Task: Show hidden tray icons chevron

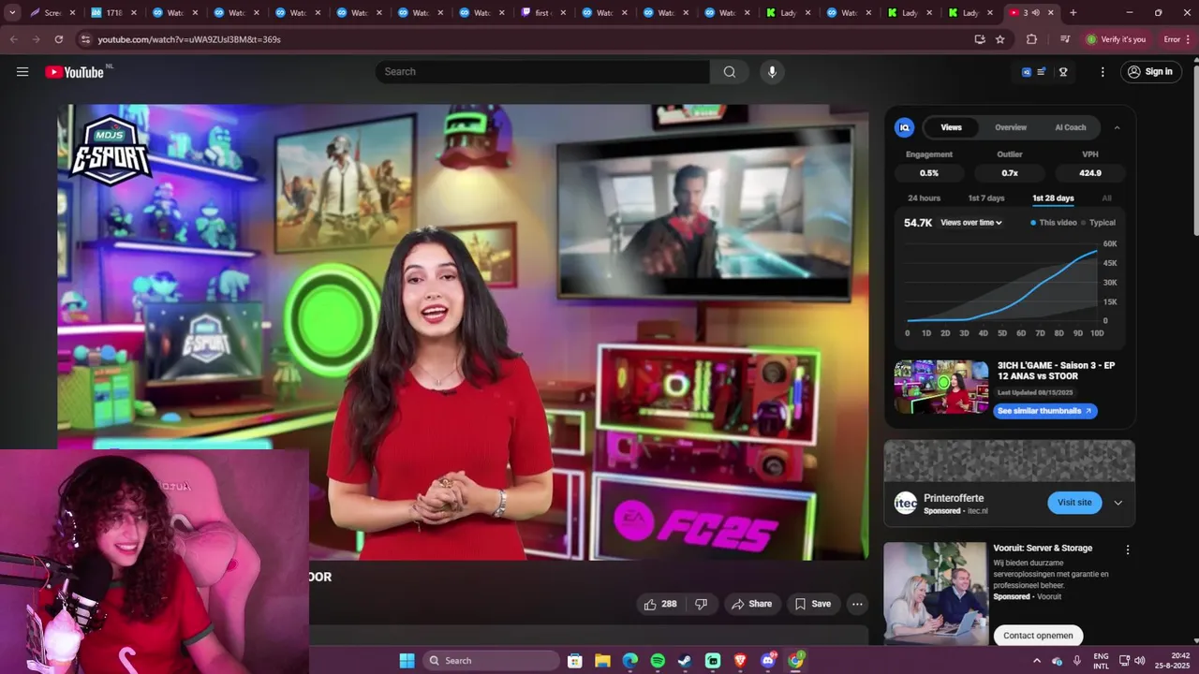Action: [x=1036, y=661]
